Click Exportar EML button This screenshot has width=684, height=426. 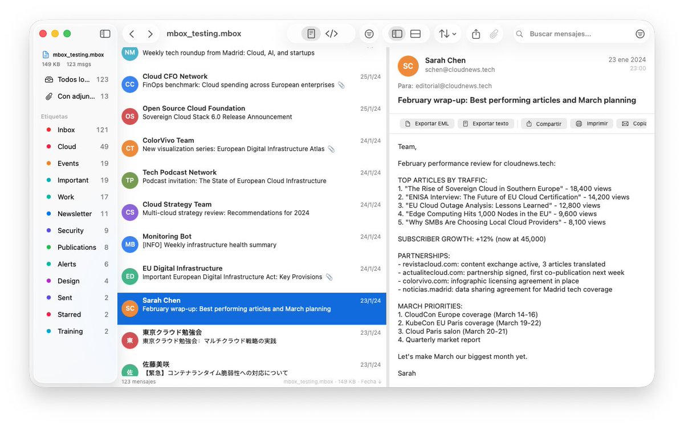426,124
